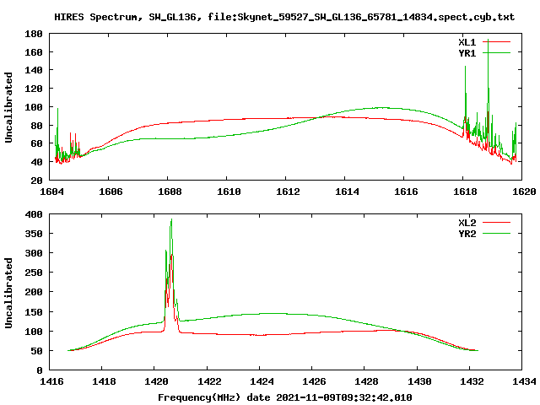Click the 1430 tick label
Viewport: 540px width, 405px height.
coord(419,381)
